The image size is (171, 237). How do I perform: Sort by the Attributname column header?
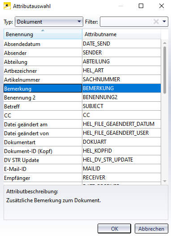tap(121, 34)
